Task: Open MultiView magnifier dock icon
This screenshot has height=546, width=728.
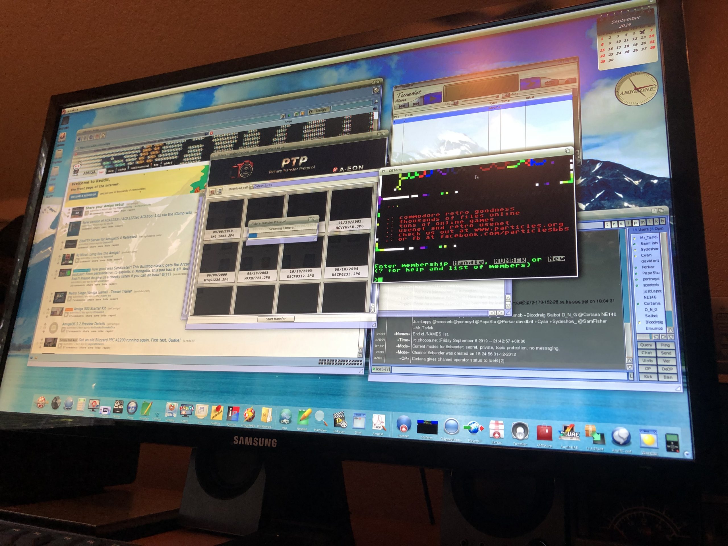Action: [320, 418]
